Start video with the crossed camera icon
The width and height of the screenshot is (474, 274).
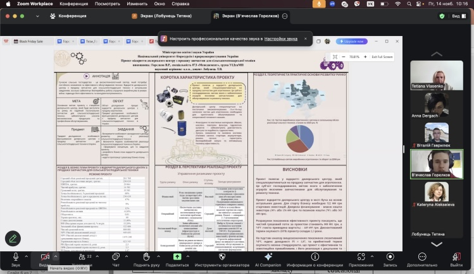click(45, 257)
